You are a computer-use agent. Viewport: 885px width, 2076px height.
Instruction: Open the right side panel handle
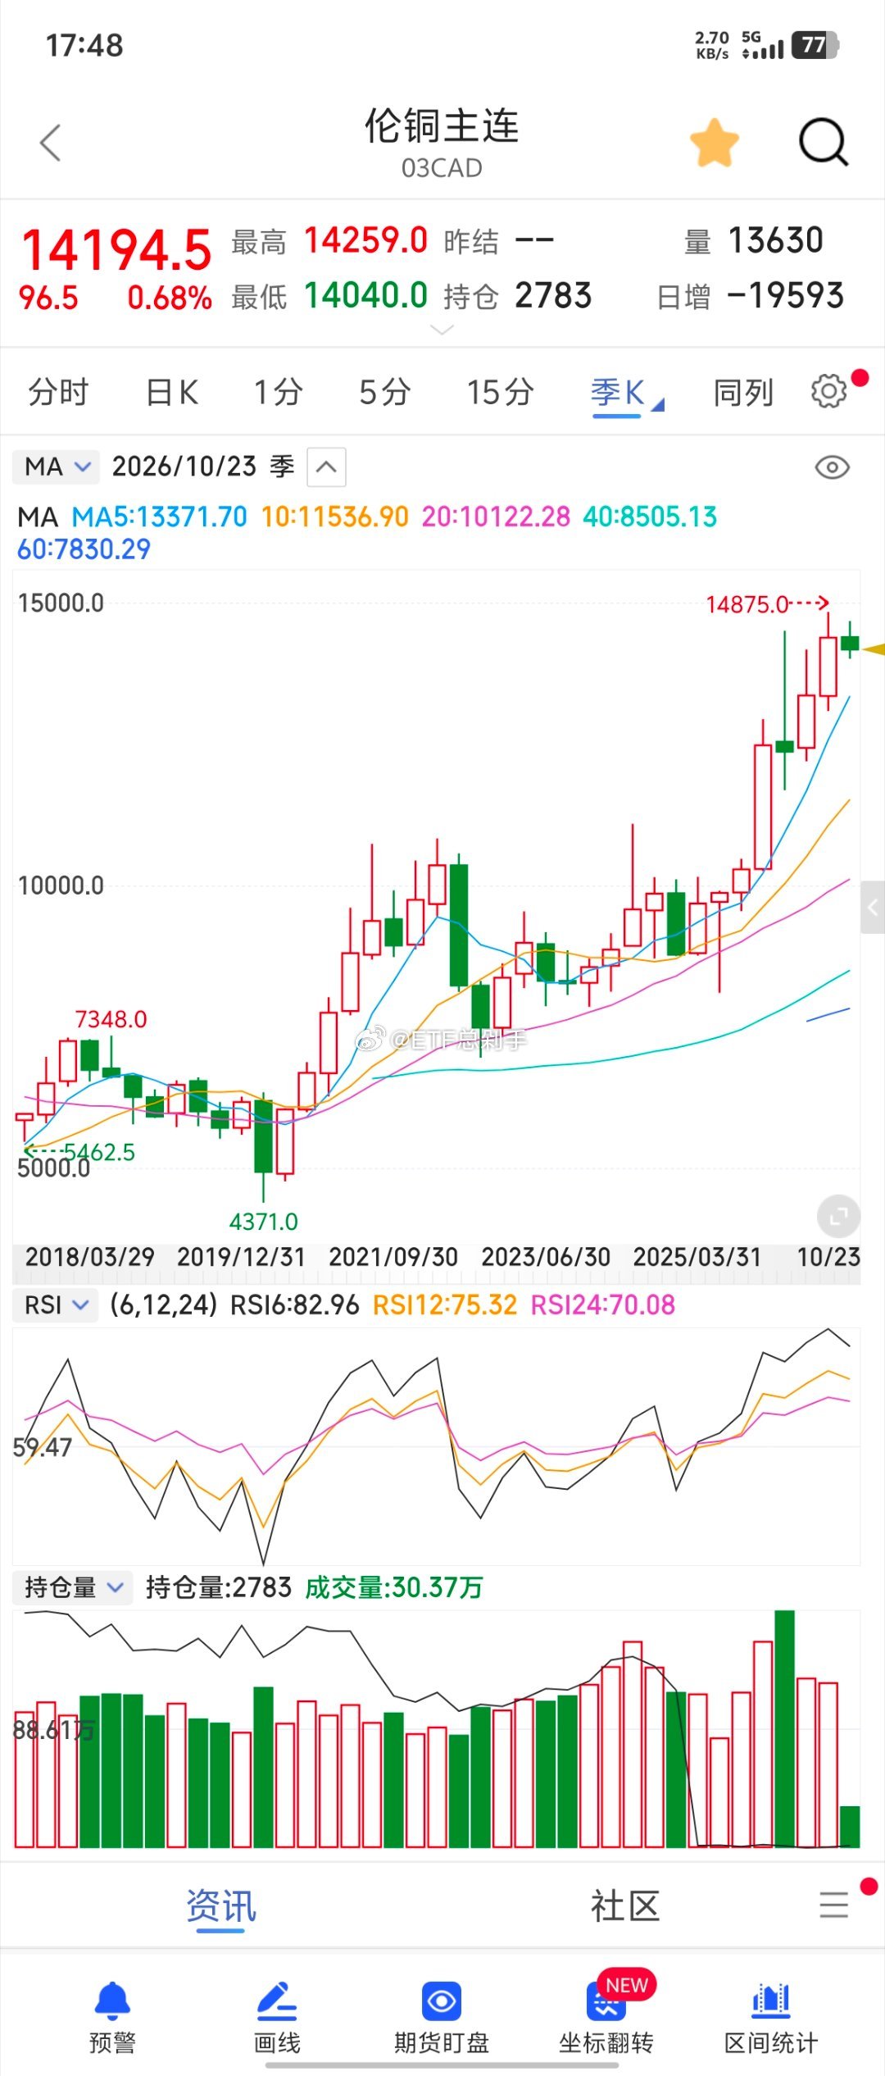(x=872, y=908)
